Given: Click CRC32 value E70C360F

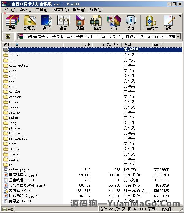Looking at the screenshot, I should coord(161,170).
